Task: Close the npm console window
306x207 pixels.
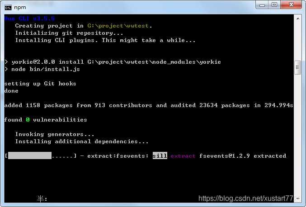Action: point(291,5)
